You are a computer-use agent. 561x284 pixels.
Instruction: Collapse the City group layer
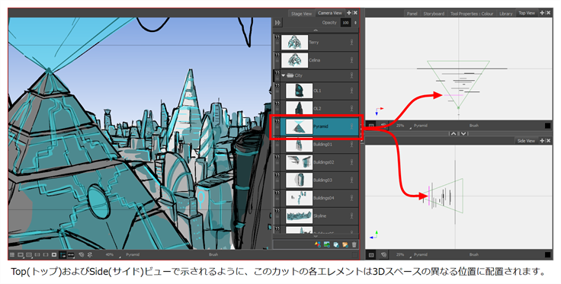[x=284, y=75]
